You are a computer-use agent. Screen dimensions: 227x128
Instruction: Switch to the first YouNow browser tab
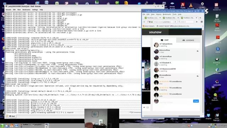[153, 18]
